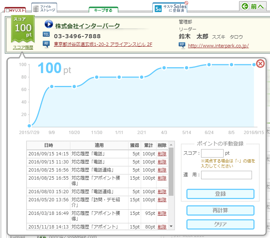Delete the 2016/08/25 16:56 entry
This screenshot has width=270, height=238.
coord(162,170)
